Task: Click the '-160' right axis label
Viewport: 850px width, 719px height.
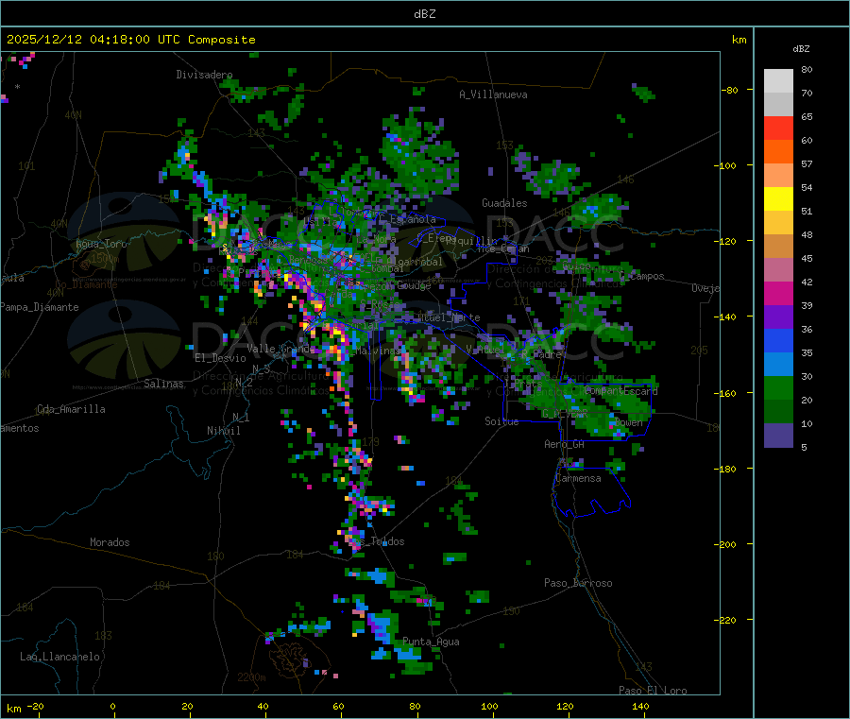Action: pos(724,393)
